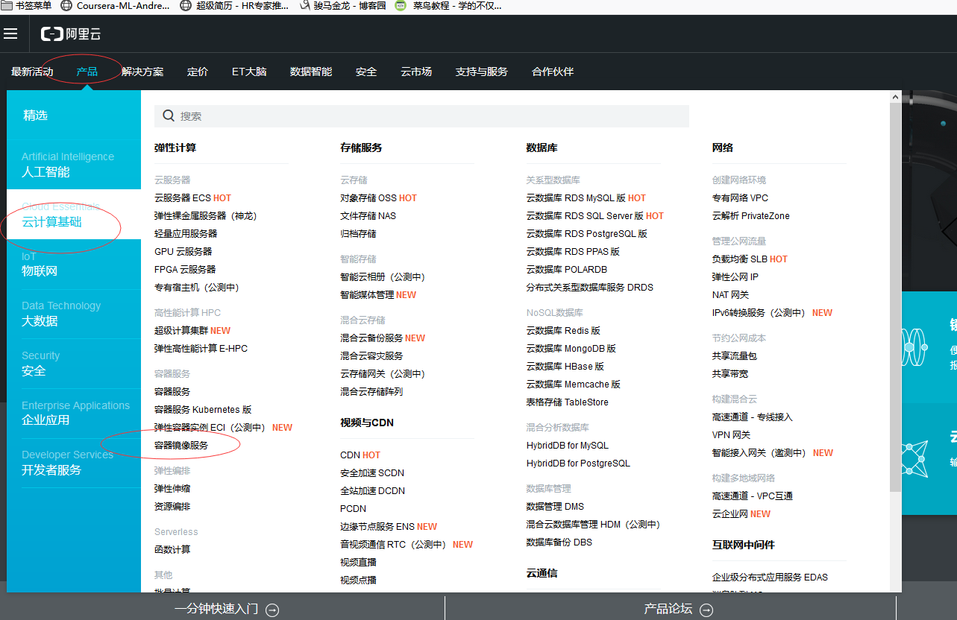The width and height of the screenshot is (957, 620).
Task: Open 数据管理 DMS link
Action: coord(555,506)
